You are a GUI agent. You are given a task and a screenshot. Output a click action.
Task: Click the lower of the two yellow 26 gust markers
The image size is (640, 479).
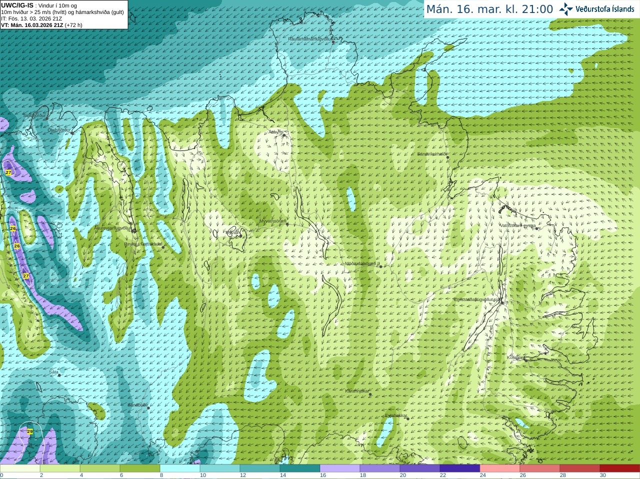[x=17, y=246]
